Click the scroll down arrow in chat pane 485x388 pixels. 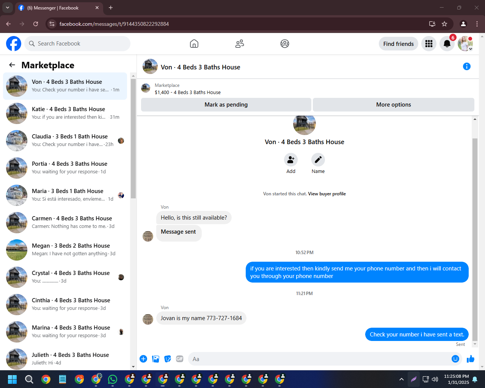coord(475,344)
